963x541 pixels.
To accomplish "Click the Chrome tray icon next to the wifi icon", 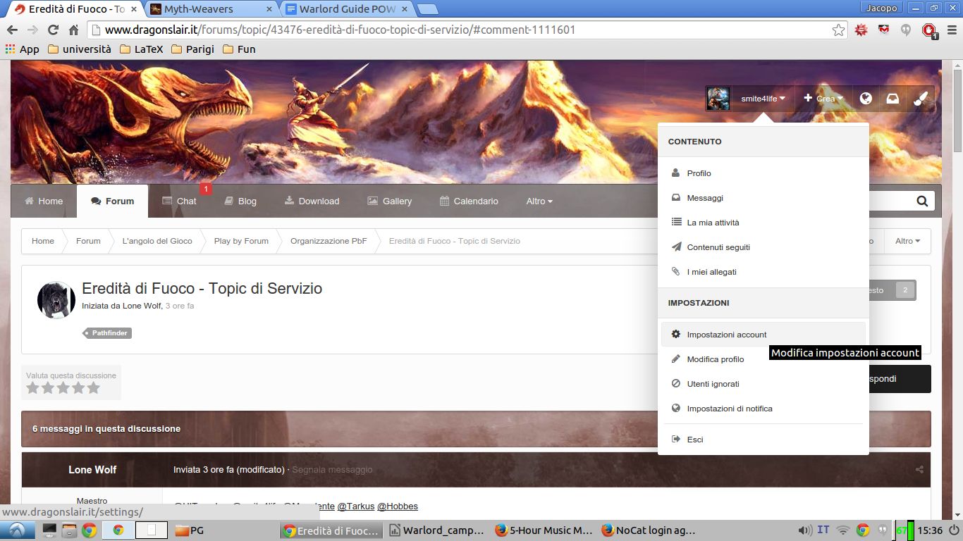I will (863, 530).
